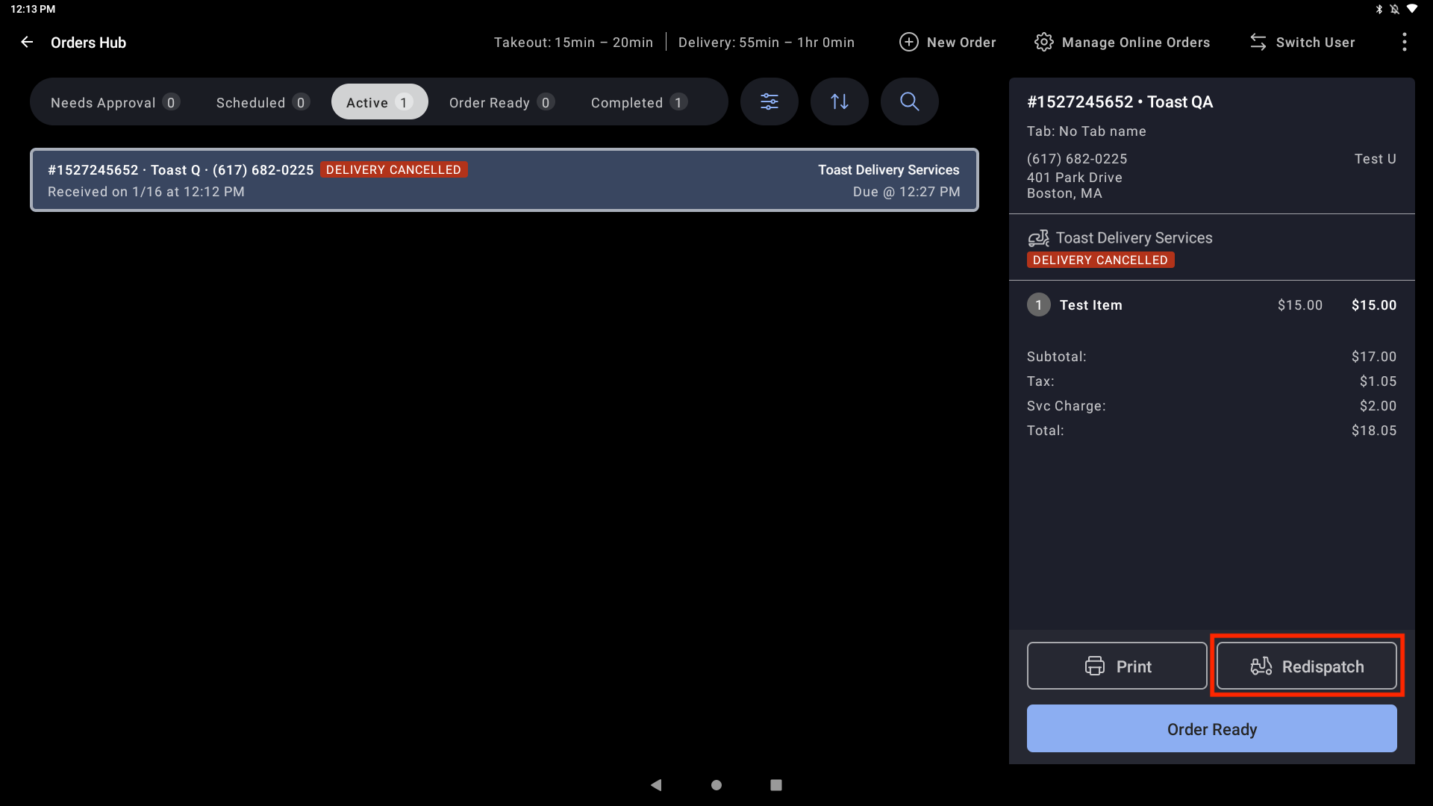Tap the back arrow beside Orders Hub
Screen dimensions: 1433x806
[x=27, y=42]
